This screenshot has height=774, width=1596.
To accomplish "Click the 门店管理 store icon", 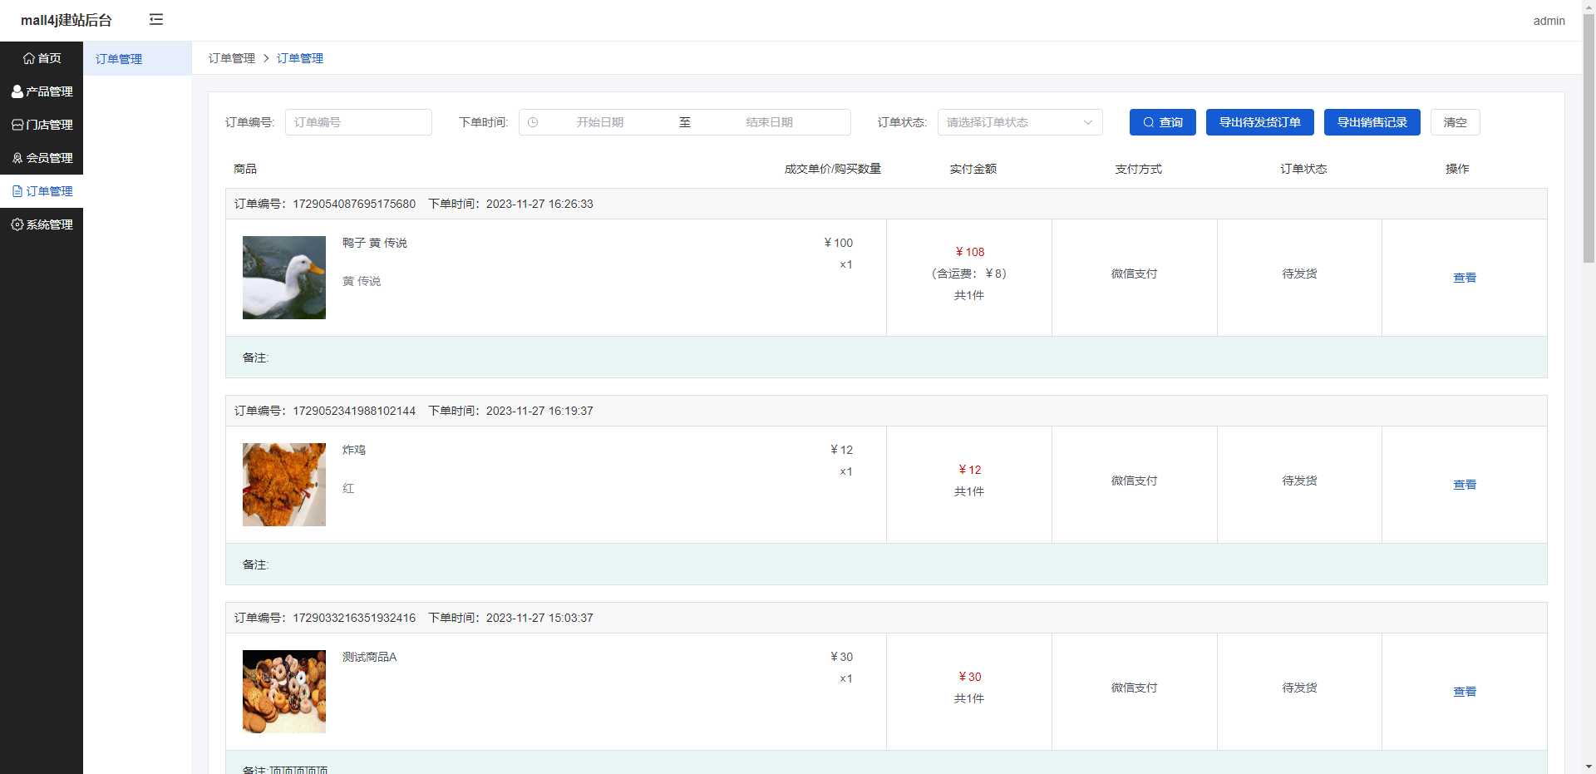I will coord(17,125).
